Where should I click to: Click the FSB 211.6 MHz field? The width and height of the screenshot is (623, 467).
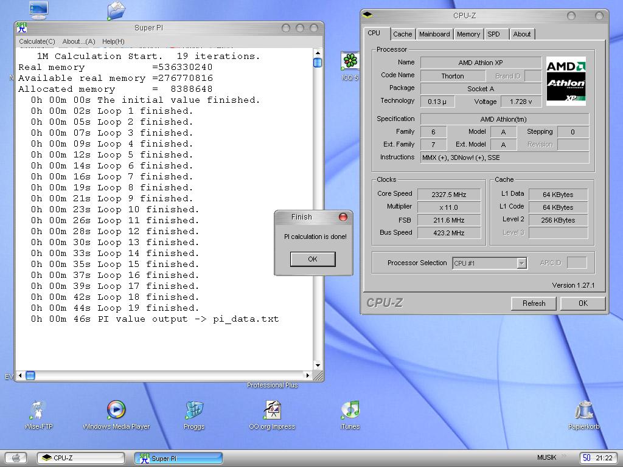coord(448,220)
